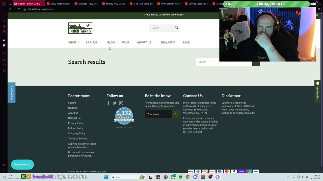Open GX Control speedometer icon in sidebar

tap(4, 15)
